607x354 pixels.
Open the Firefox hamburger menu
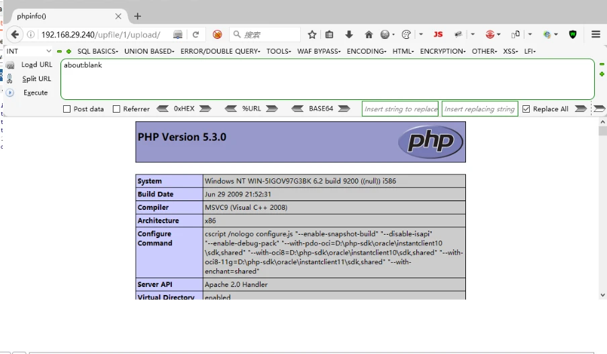[596, 34]
